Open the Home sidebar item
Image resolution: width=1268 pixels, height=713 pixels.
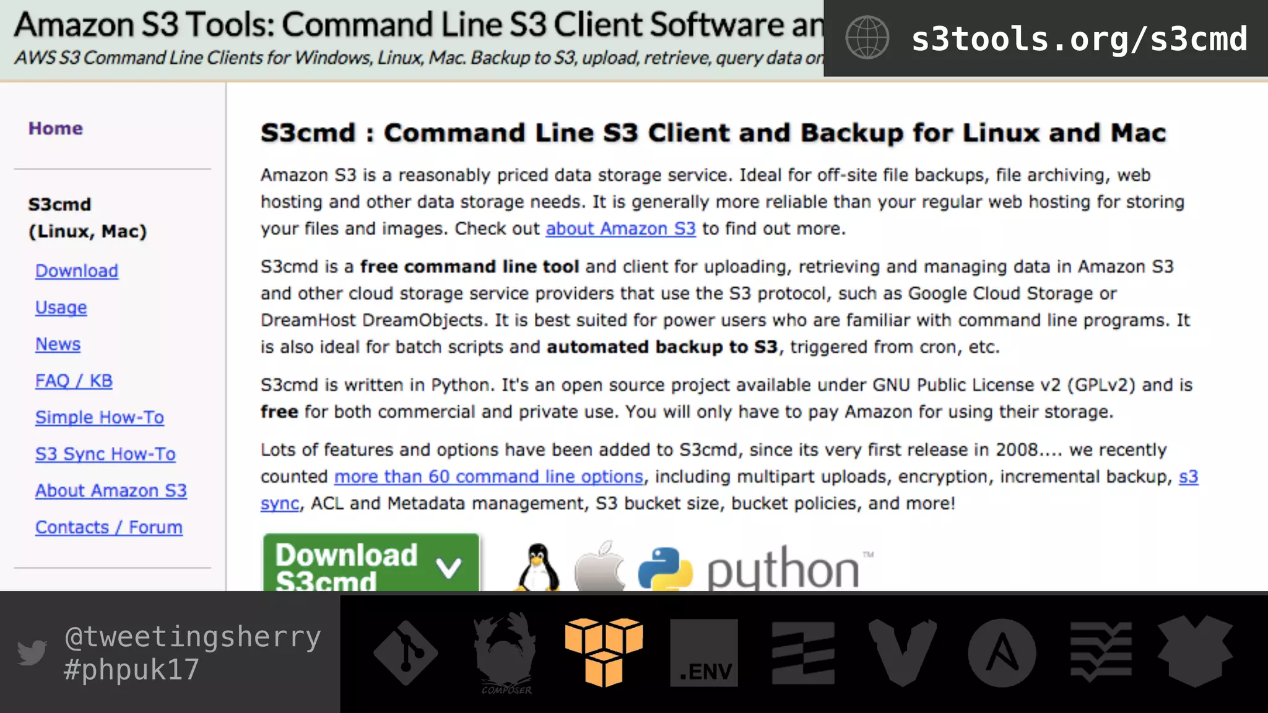(55, 128)
